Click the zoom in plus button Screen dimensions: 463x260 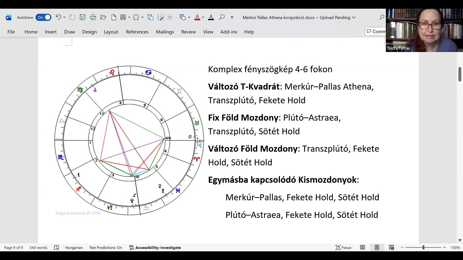click(445, 248)
